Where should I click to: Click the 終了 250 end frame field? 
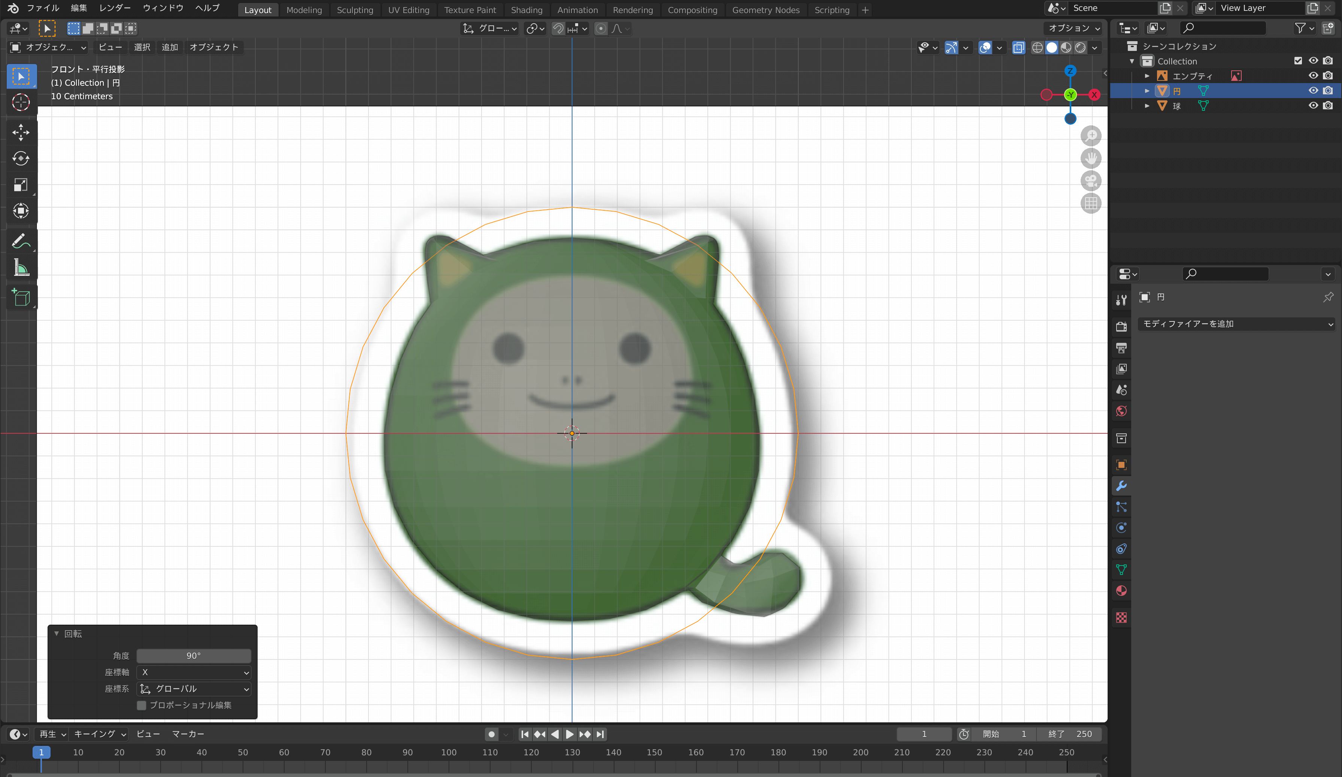point(1069,734)
